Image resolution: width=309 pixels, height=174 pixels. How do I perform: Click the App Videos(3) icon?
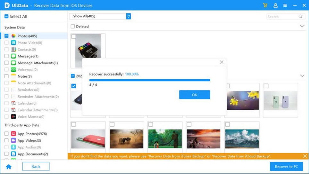pos(13,140)
